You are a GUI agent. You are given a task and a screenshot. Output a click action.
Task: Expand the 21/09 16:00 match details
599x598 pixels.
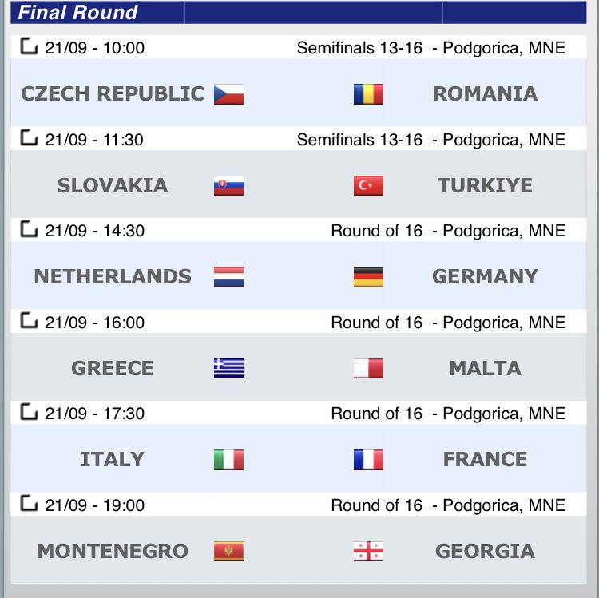click(29, 321)
